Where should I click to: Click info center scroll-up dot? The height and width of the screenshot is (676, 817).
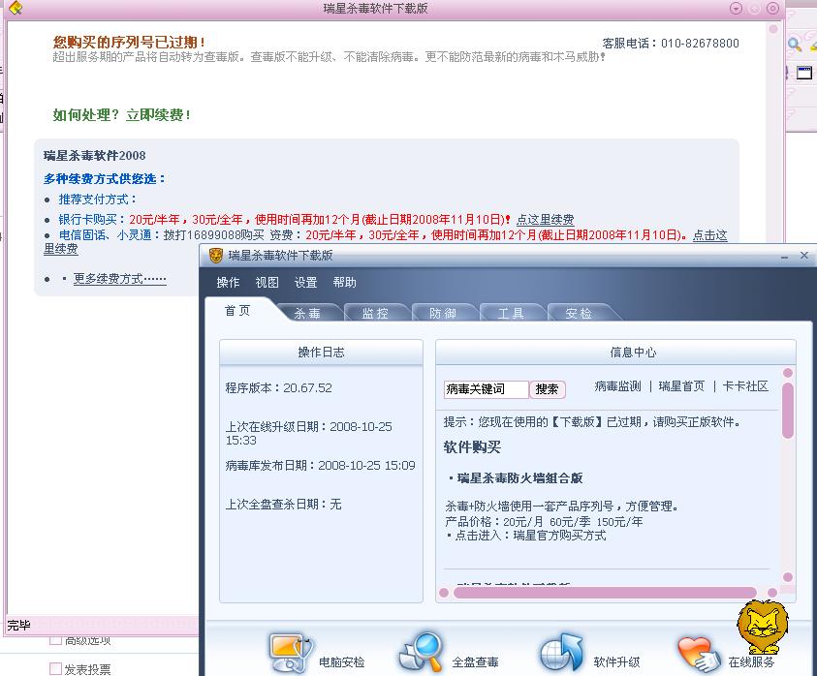pos(787,373)
